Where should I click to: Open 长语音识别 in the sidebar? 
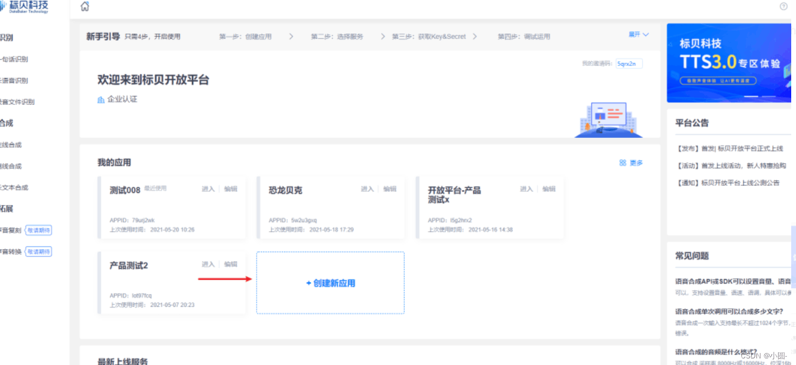14,80
